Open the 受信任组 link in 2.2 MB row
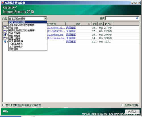142x117 pixels. (x=71, y=31)
